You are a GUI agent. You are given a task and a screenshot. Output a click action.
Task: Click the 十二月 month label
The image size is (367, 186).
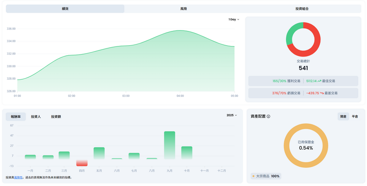point(222,171)
